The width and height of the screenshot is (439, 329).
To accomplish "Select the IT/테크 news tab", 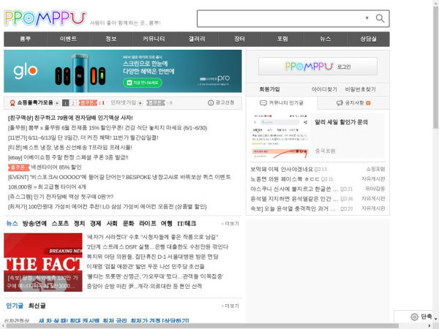I will pos(187,223).
